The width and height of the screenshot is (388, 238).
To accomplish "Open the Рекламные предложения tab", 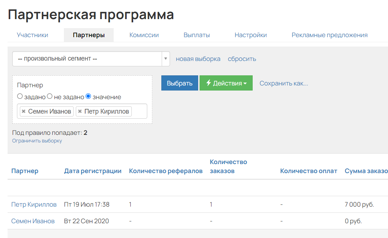I will tap(330, 35).
